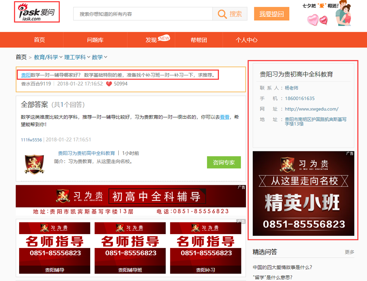
Task: Click the 首页 breadcrumb link
Action: pyautogui.click(x=21, y=57)
